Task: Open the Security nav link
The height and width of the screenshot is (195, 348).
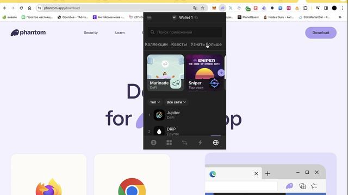Action: click(x=91, y=32)
